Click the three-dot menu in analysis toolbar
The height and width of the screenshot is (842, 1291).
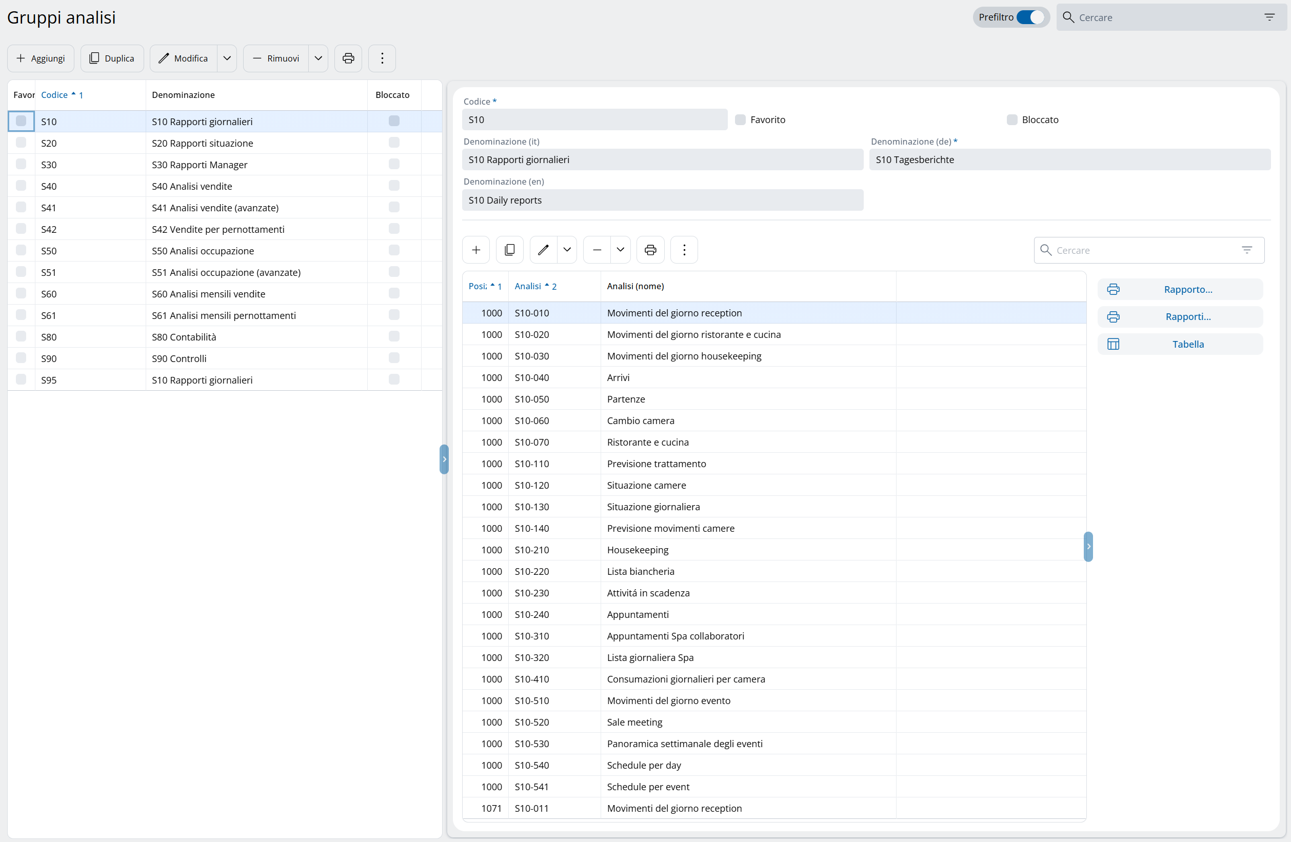click(684, 250)
